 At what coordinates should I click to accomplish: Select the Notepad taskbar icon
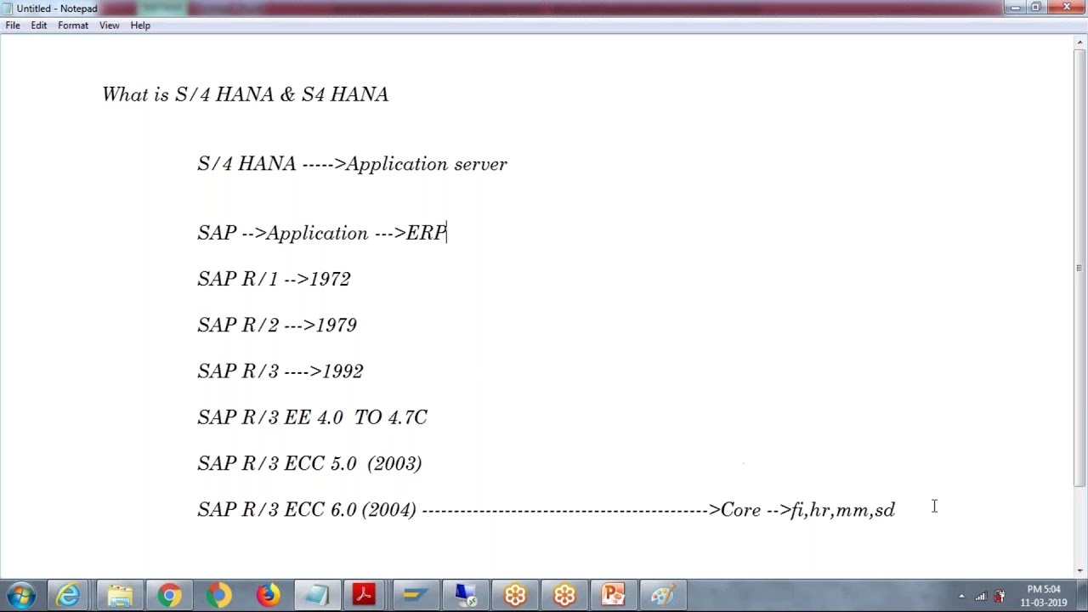(316, 595)
